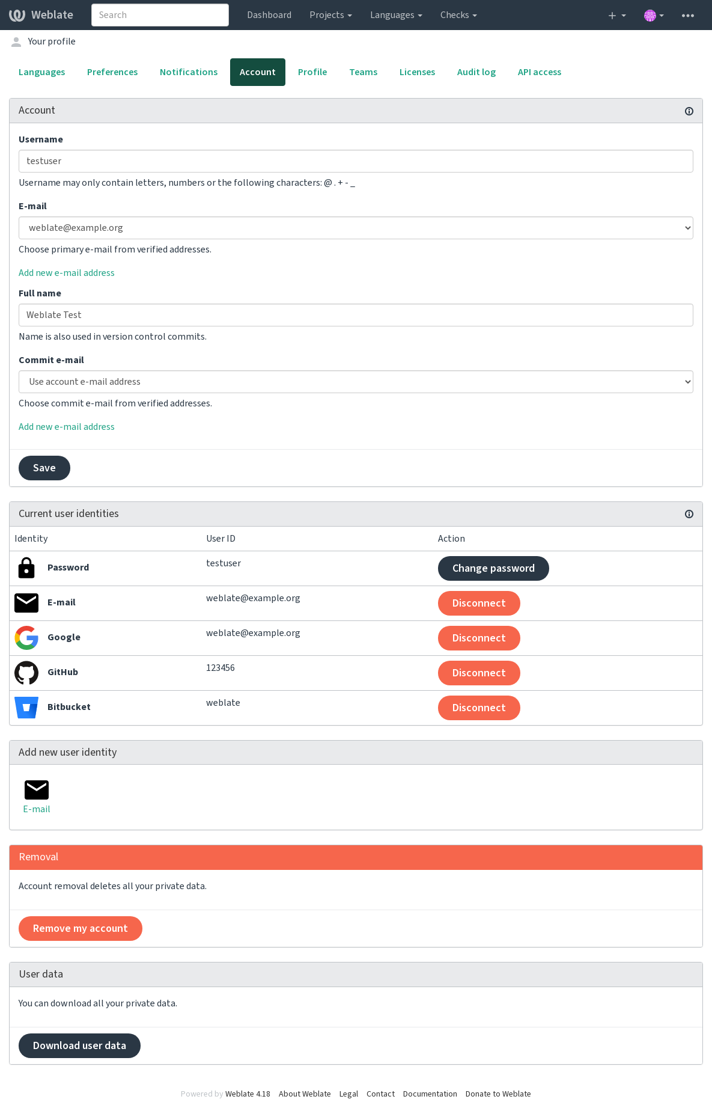Open the Projects dropdown menu

click(x=330, y=15)
